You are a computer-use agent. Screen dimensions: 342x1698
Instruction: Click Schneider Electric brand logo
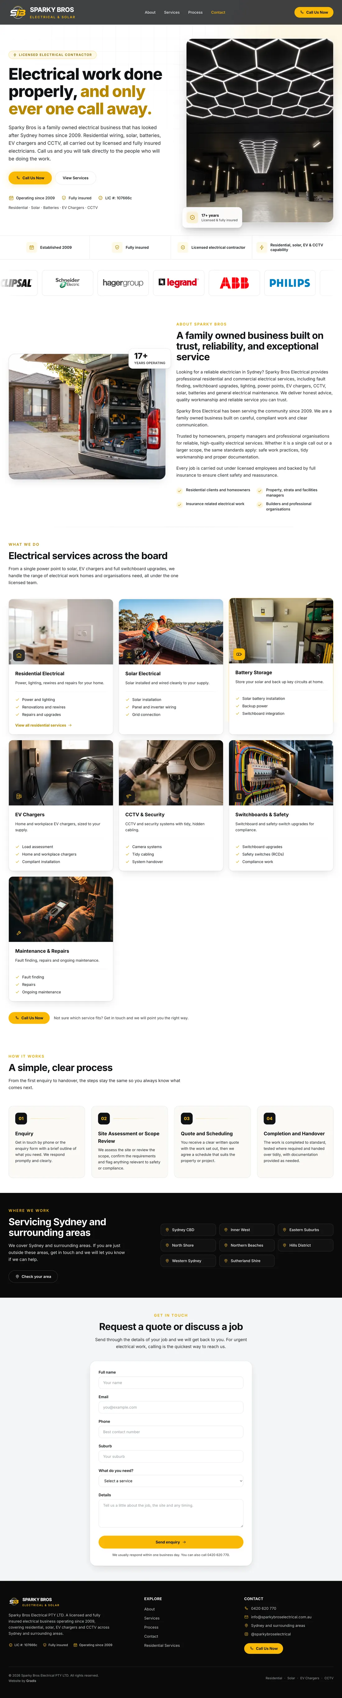(x=67, y=283)
